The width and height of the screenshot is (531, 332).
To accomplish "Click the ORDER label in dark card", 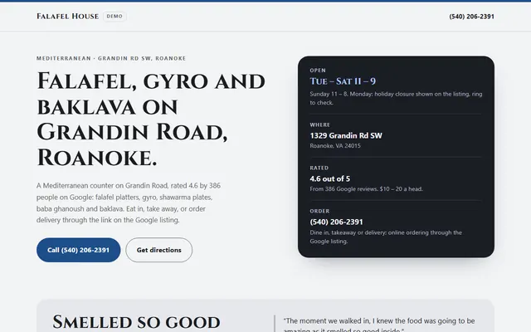I will [x=319, y=211].
